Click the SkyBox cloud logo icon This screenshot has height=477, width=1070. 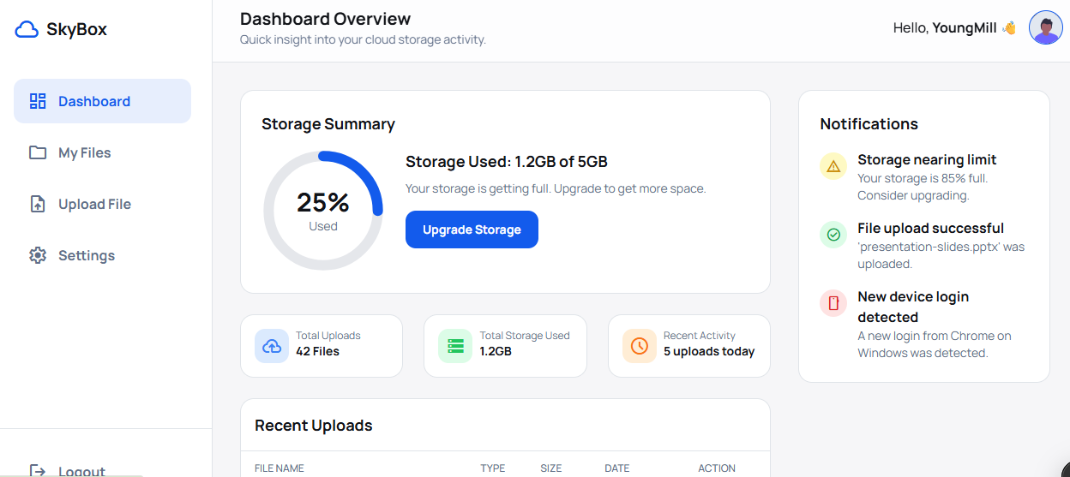click(x=27, y=30)
